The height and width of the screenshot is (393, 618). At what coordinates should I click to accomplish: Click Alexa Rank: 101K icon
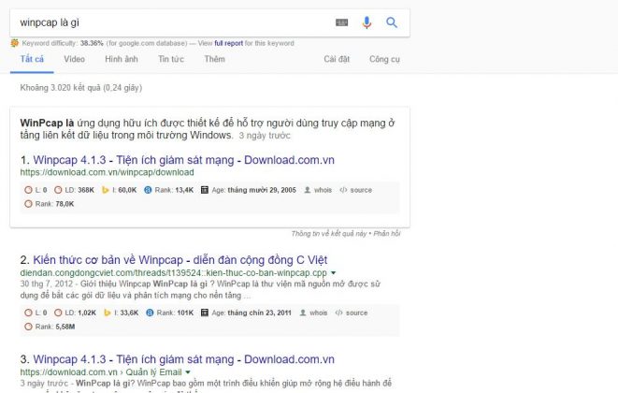(150, 313)
